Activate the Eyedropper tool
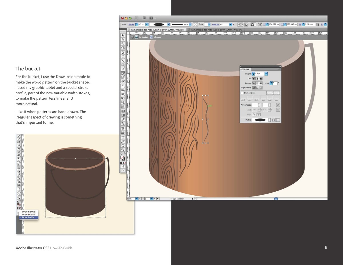 (x=123, y=119)
